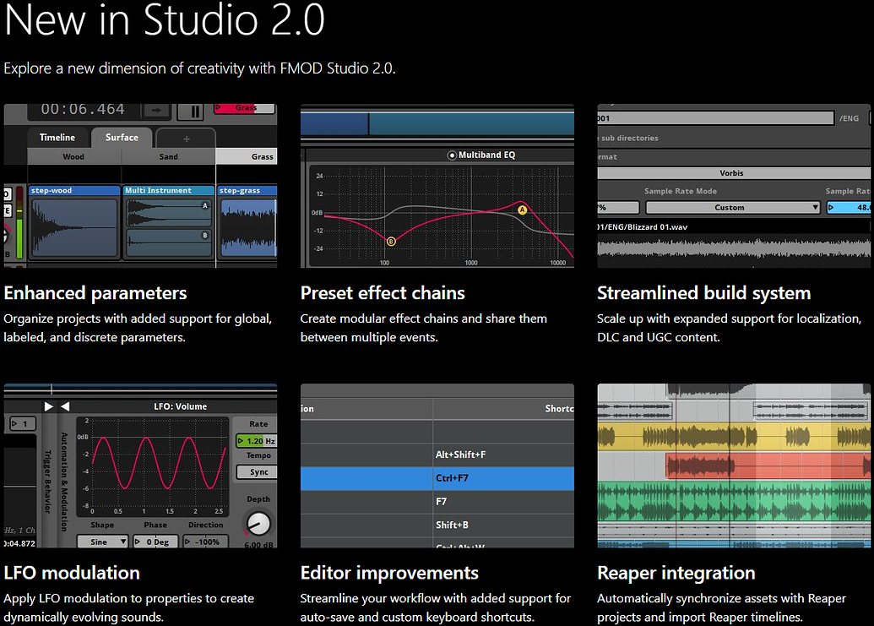Switch to the Surface tab
Image resolution: width=874 pixels, height=626 pixels.
coord(122,138)
